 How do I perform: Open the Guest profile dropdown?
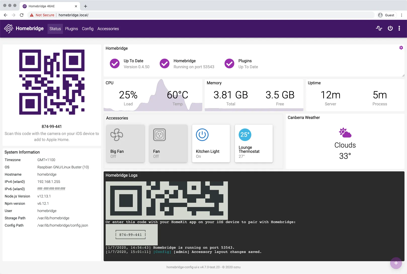[387, 15]
